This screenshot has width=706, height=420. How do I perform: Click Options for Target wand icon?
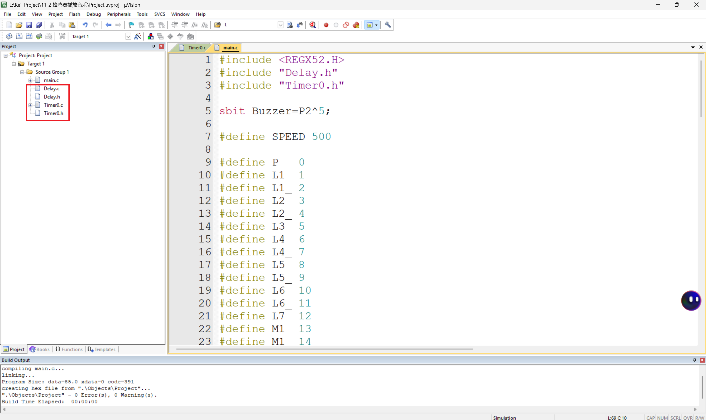[x=138, y=36]
